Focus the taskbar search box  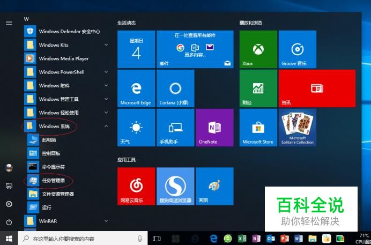(x=83, y=239)
